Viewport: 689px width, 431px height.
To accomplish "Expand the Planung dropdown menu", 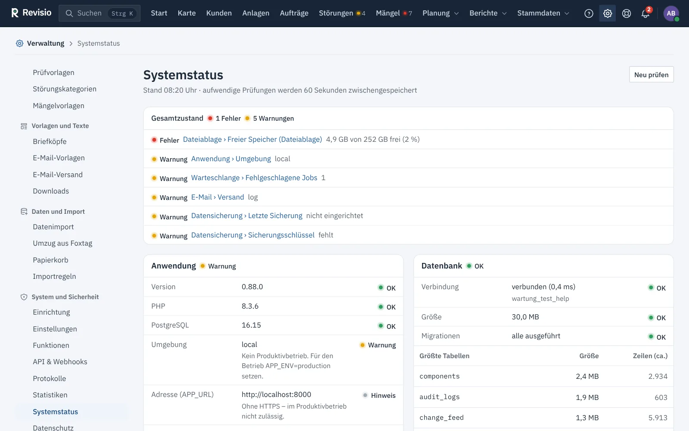I will [x=441, y=13].
